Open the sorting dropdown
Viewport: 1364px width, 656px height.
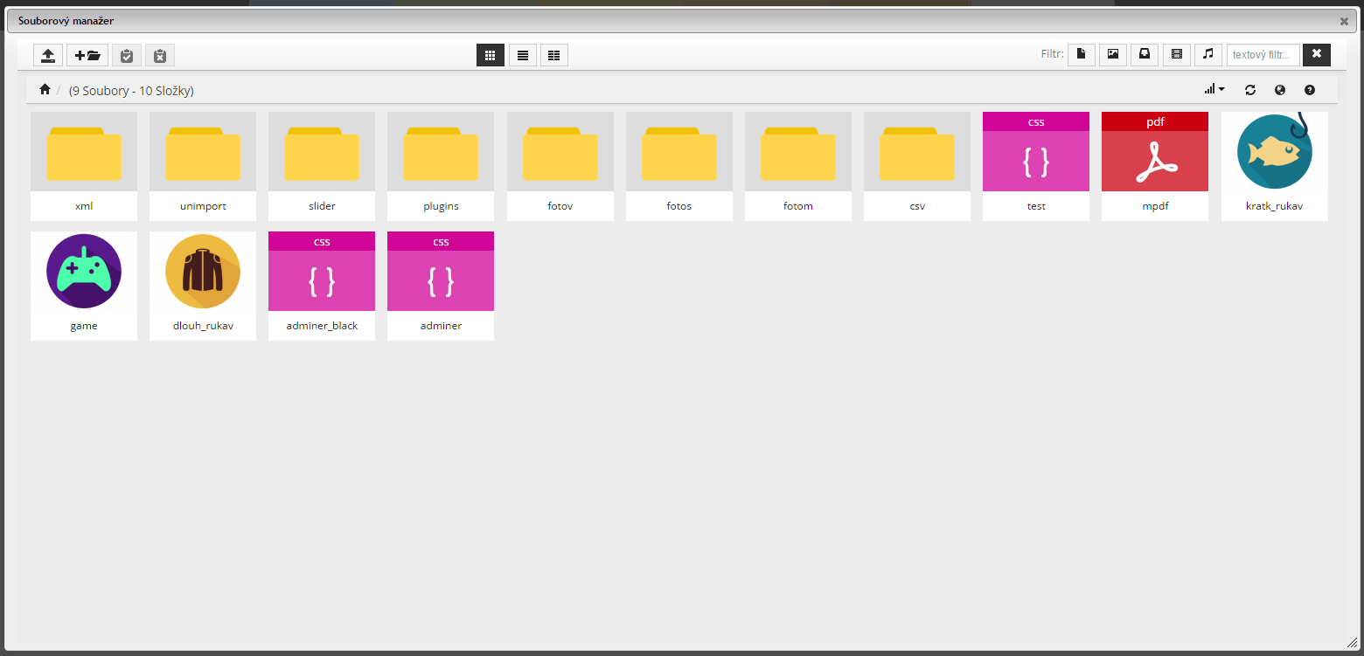(1214, 89)
